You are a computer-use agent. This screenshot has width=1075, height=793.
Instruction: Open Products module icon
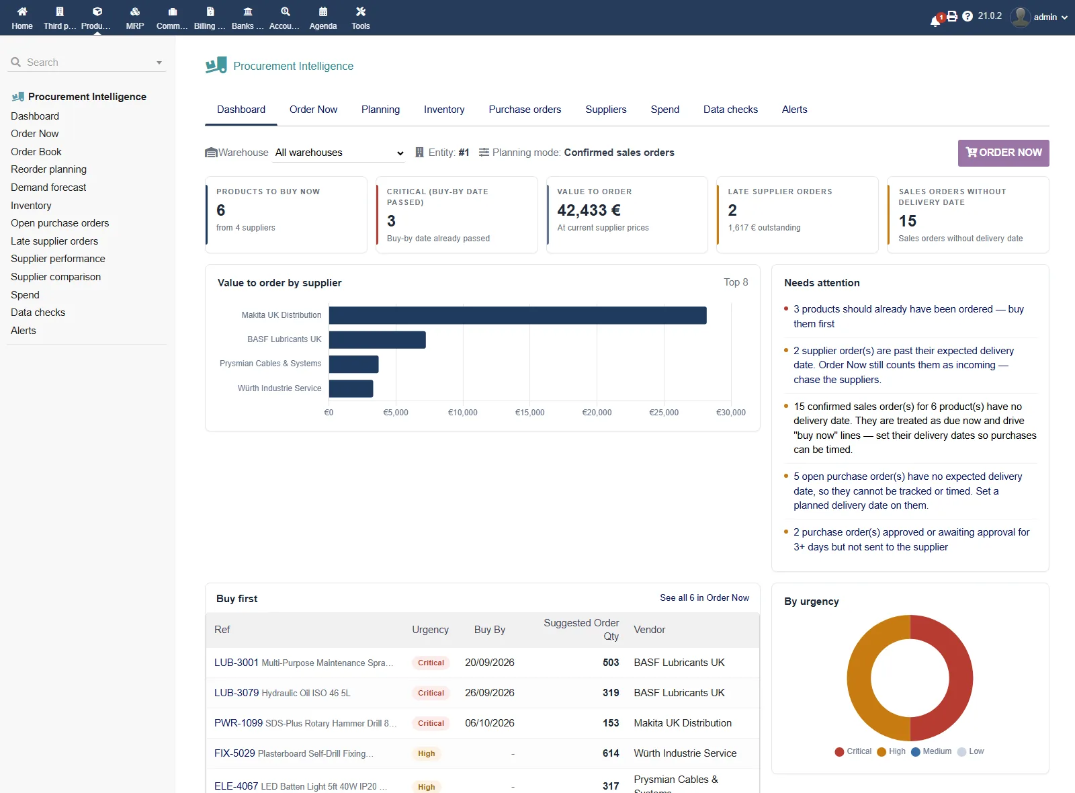coord(97,11)
